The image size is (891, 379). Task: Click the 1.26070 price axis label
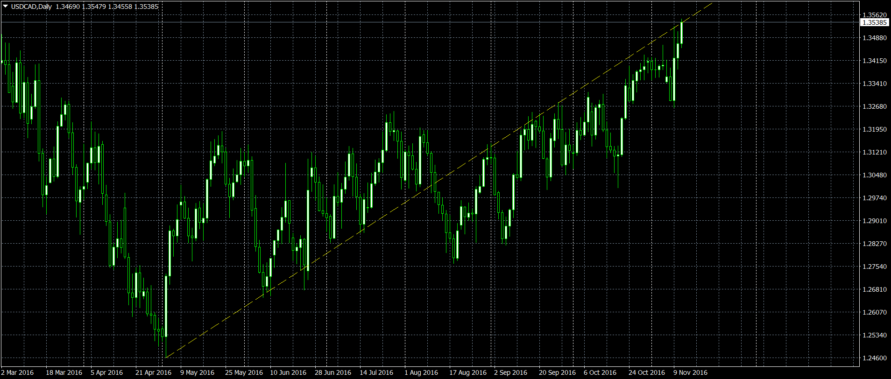tap(875, 312)
